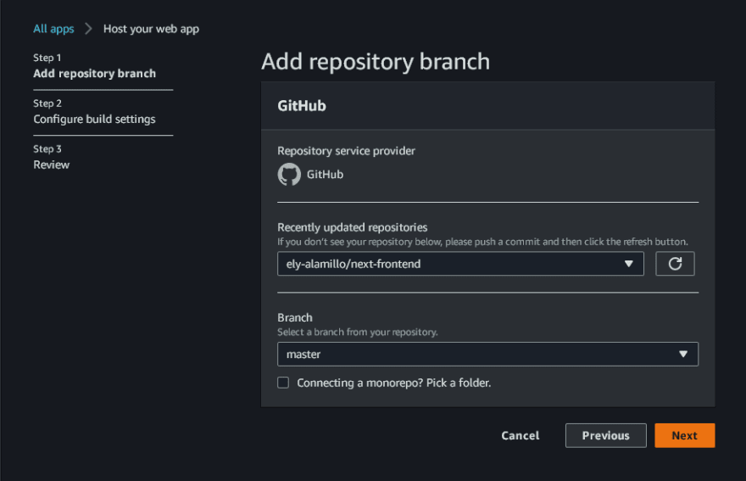
Task: Open the master branch dropdown
Action: pyautogui.click(x=487, y=354)
